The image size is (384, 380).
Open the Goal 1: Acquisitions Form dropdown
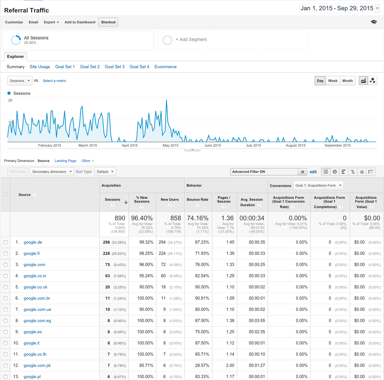pos(318,185)
